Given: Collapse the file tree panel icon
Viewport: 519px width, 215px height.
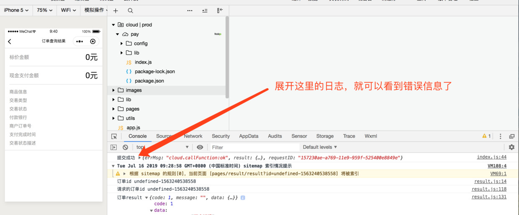Looking at the screenshot, I should (220, 10).
